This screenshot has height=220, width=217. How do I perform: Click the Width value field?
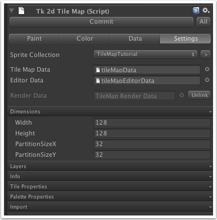point(152,122)
